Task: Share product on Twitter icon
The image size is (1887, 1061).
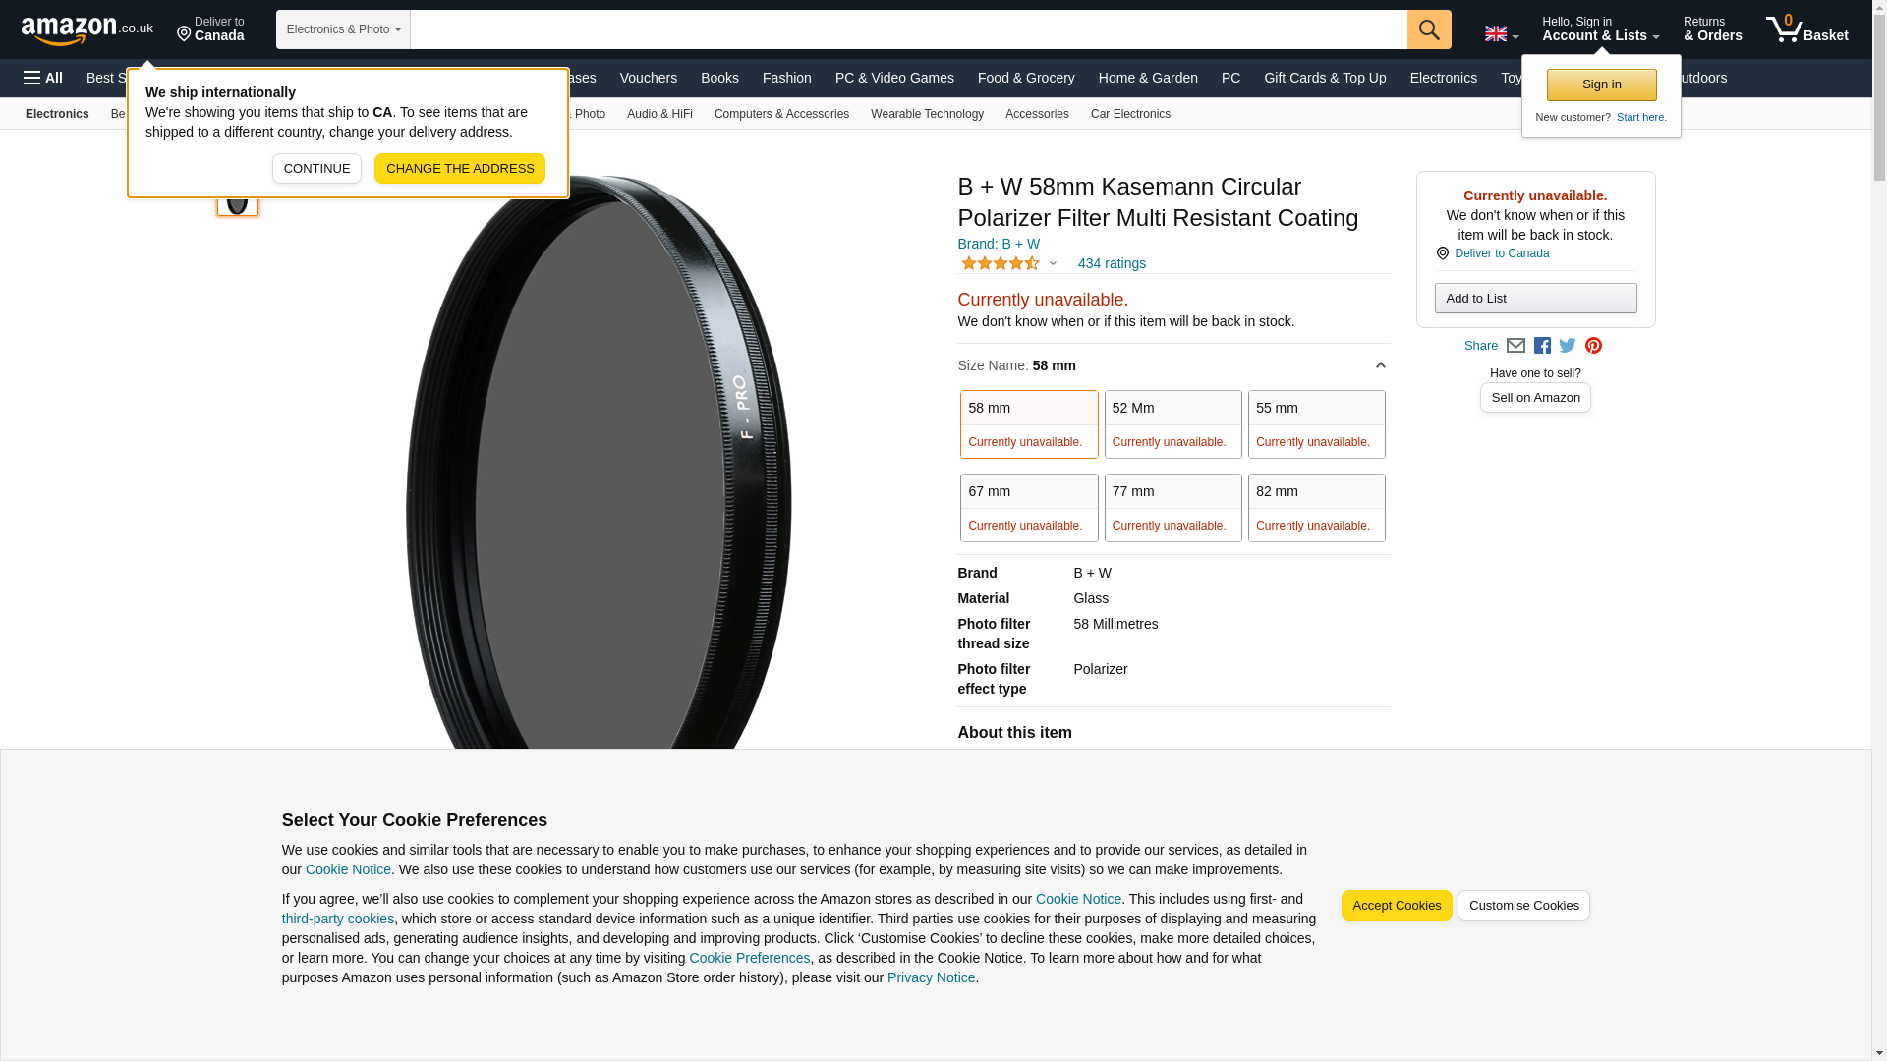Action: (1568, 346)
